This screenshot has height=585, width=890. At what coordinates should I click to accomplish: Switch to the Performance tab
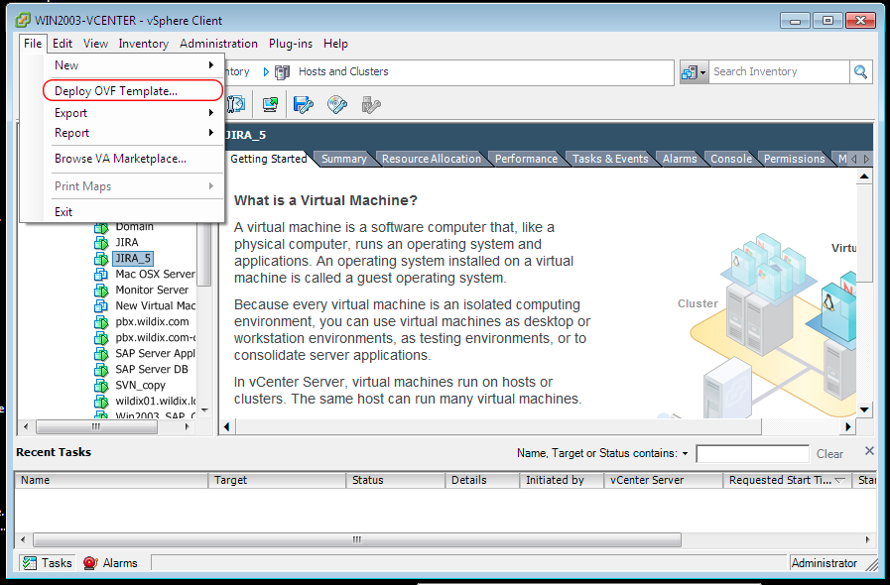(526, 159)
